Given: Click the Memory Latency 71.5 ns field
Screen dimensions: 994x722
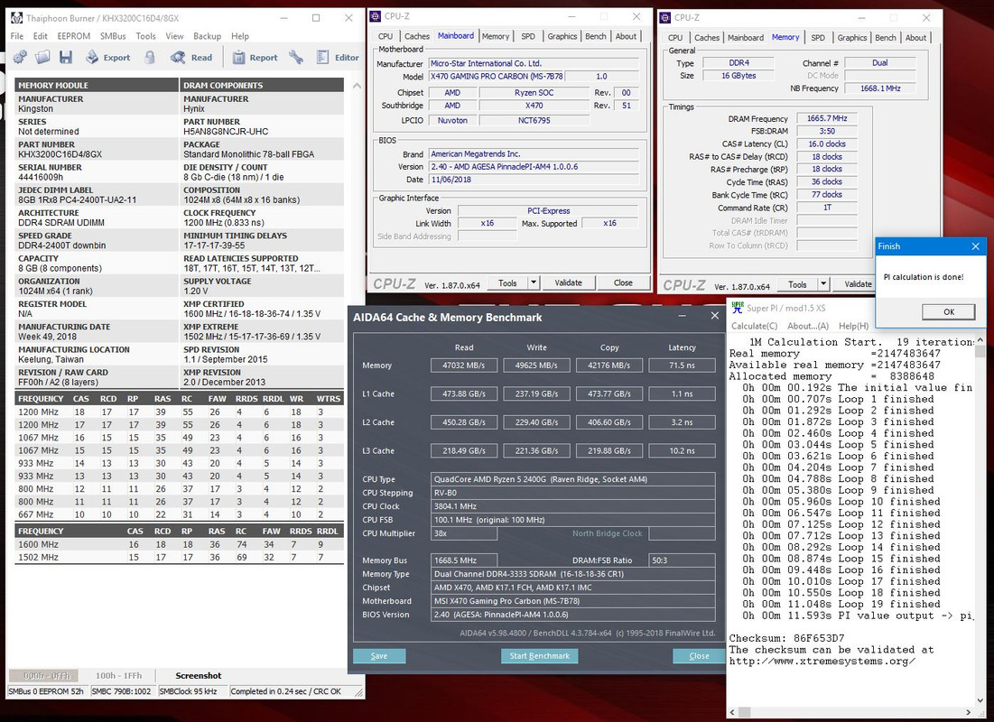Looking at the screenshot, I should coord(683,366).
